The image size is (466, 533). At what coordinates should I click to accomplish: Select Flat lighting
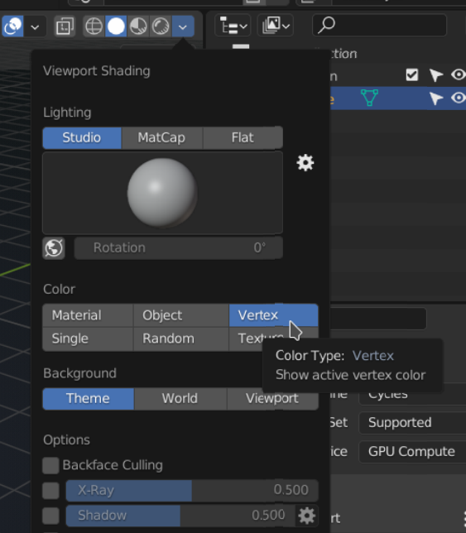(x=243, y=137)
